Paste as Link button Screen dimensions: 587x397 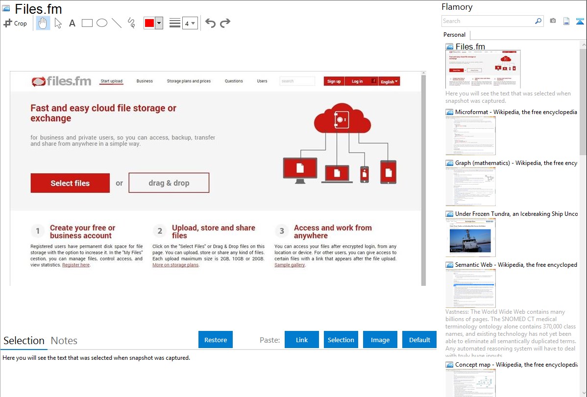302,340
